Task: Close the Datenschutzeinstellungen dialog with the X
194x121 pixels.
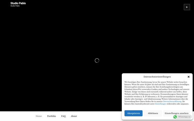Action: click(x=189, y=77)
